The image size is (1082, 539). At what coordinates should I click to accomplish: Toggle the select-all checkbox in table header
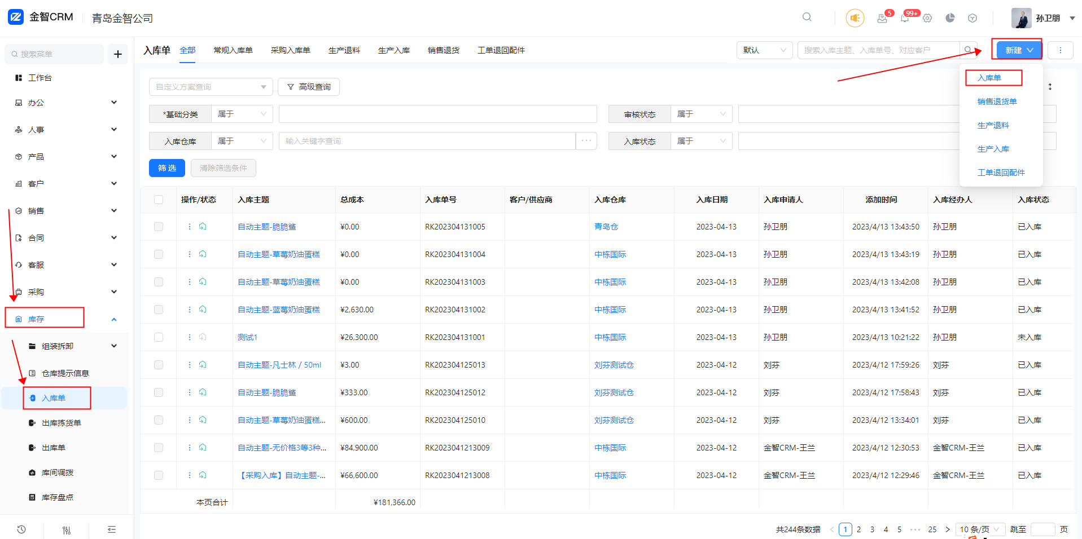159,200
